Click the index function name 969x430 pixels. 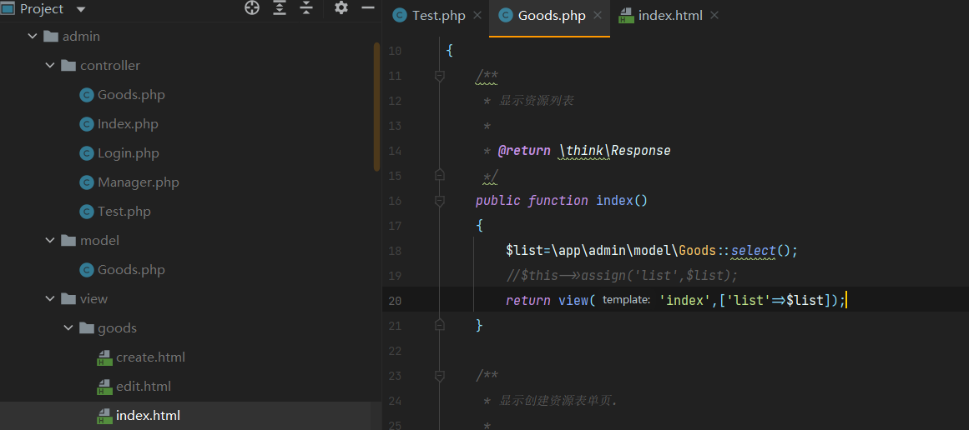pos(614,201)
